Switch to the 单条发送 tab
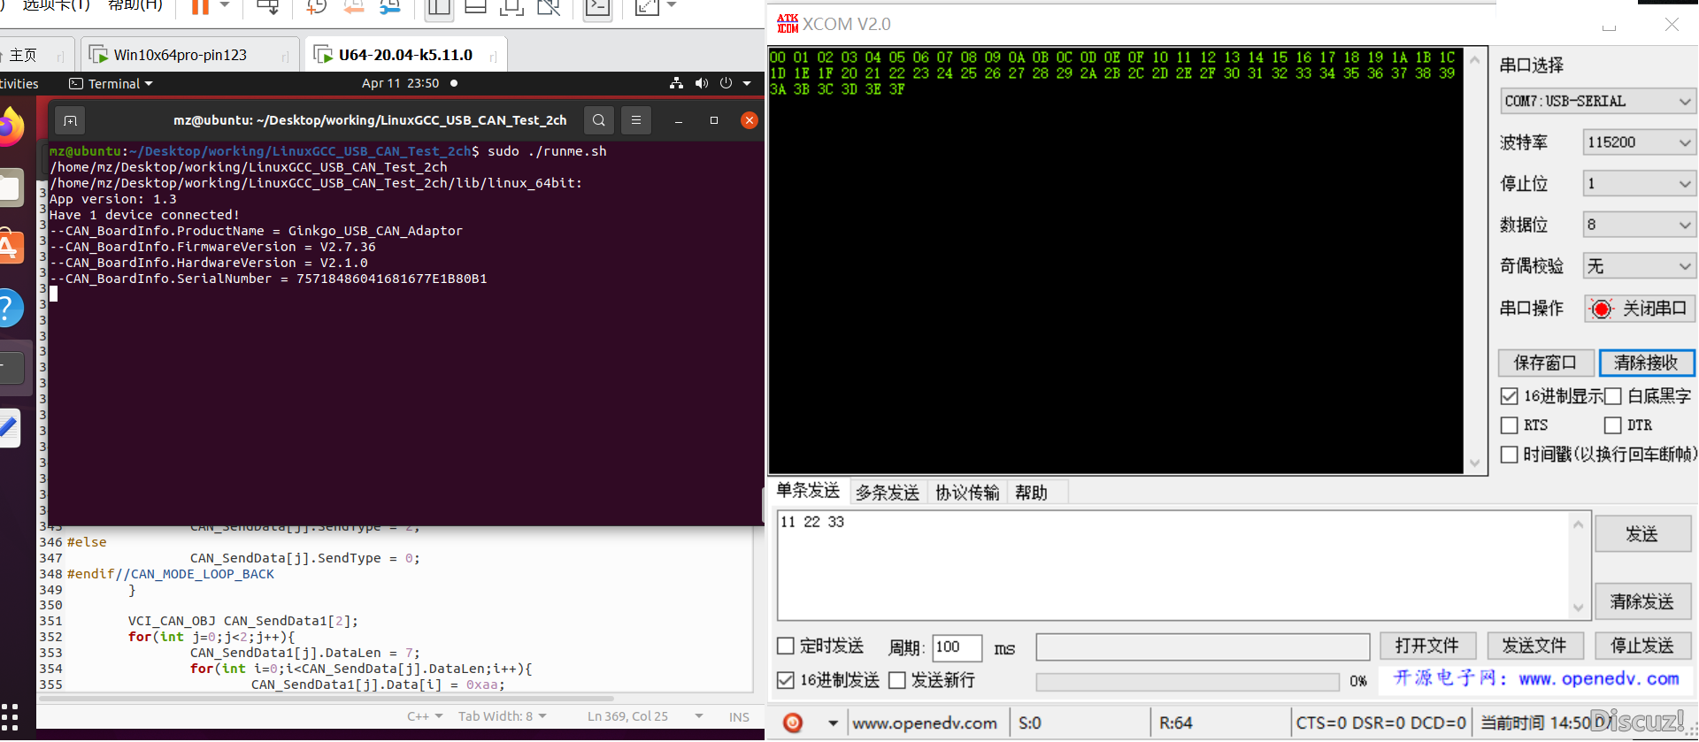This screenshot has width=1699, height=742. pyautogui.click(x=808, y=491)
